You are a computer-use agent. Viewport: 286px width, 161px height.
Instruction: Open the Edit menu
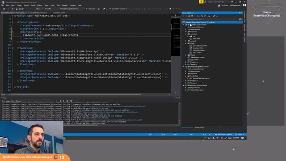pyautogui.click(x=8, y=5)
